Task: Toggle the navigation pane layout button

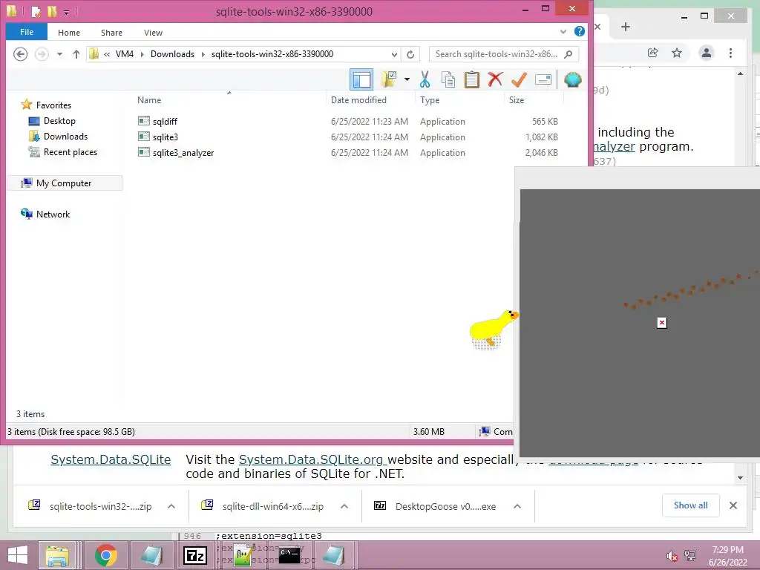Action: pyautogui.click(x=361, y=79)
